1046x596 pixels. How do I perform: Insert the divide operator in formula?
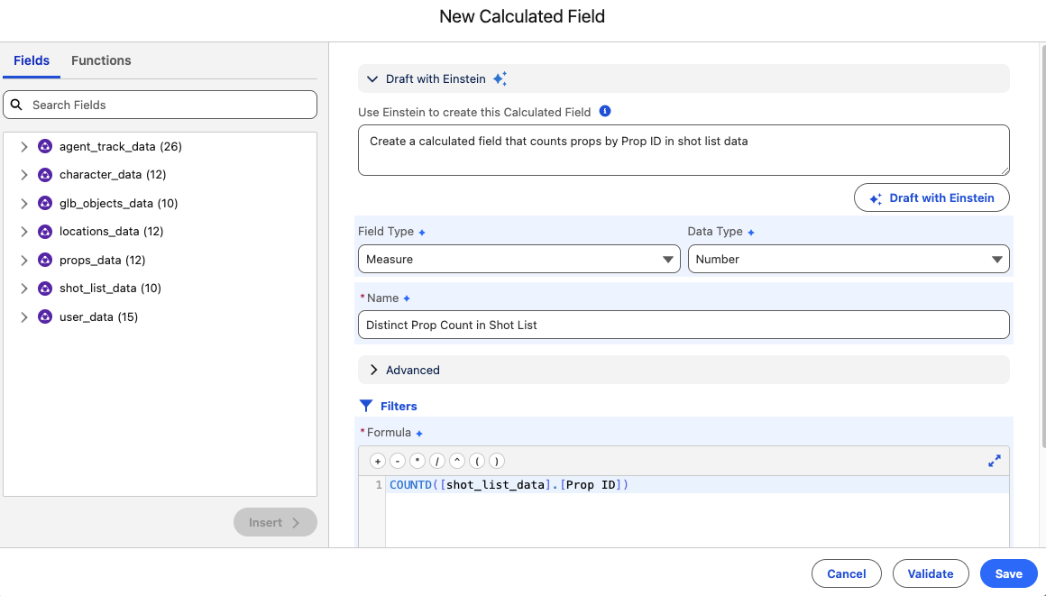[436, 461]
